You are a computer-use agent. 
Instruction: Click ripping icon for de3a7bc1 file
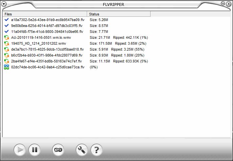click(7, 49)
